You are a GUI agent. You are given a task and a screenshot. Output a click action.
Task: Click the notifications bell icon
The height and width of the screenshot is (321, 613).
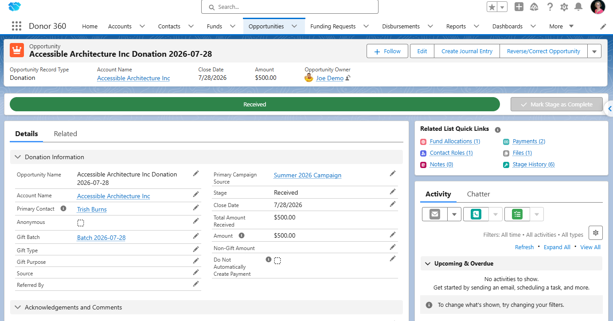(578, 7)
